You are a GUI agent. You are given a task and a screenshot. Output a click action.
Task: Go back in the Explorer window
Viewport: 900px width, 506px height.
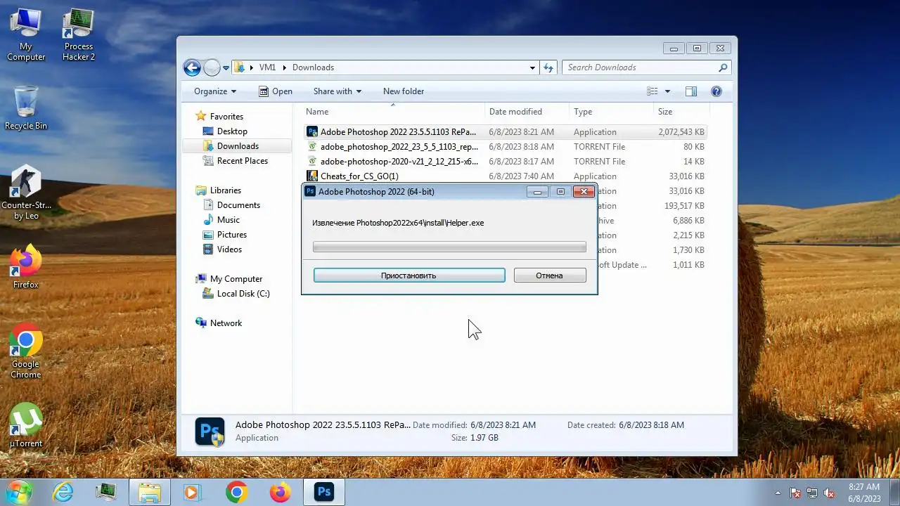coord(192,67)
